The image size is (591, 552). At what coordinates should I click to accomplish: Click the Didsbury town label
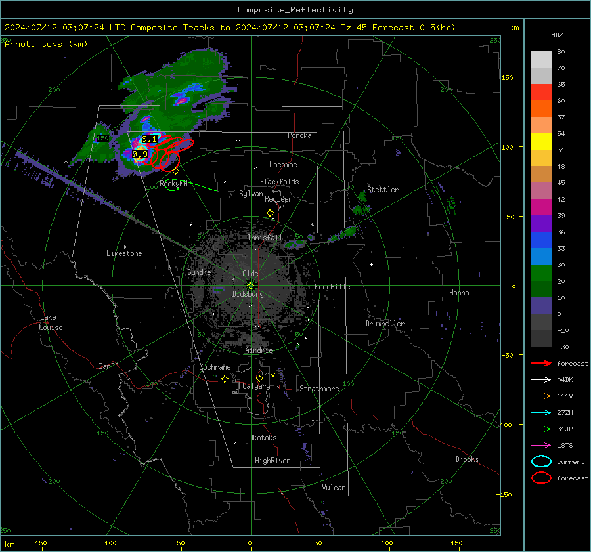(x=248, y=294)
